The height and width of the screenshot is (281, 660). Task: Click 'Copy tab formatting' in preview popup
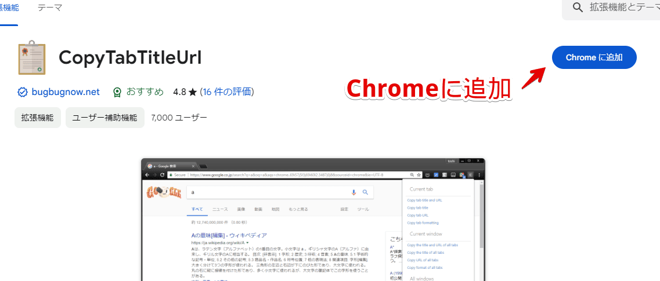point(423,222)
